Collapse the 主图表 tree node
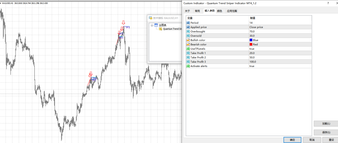The image size is (338, 143). (x=152, y=25)
